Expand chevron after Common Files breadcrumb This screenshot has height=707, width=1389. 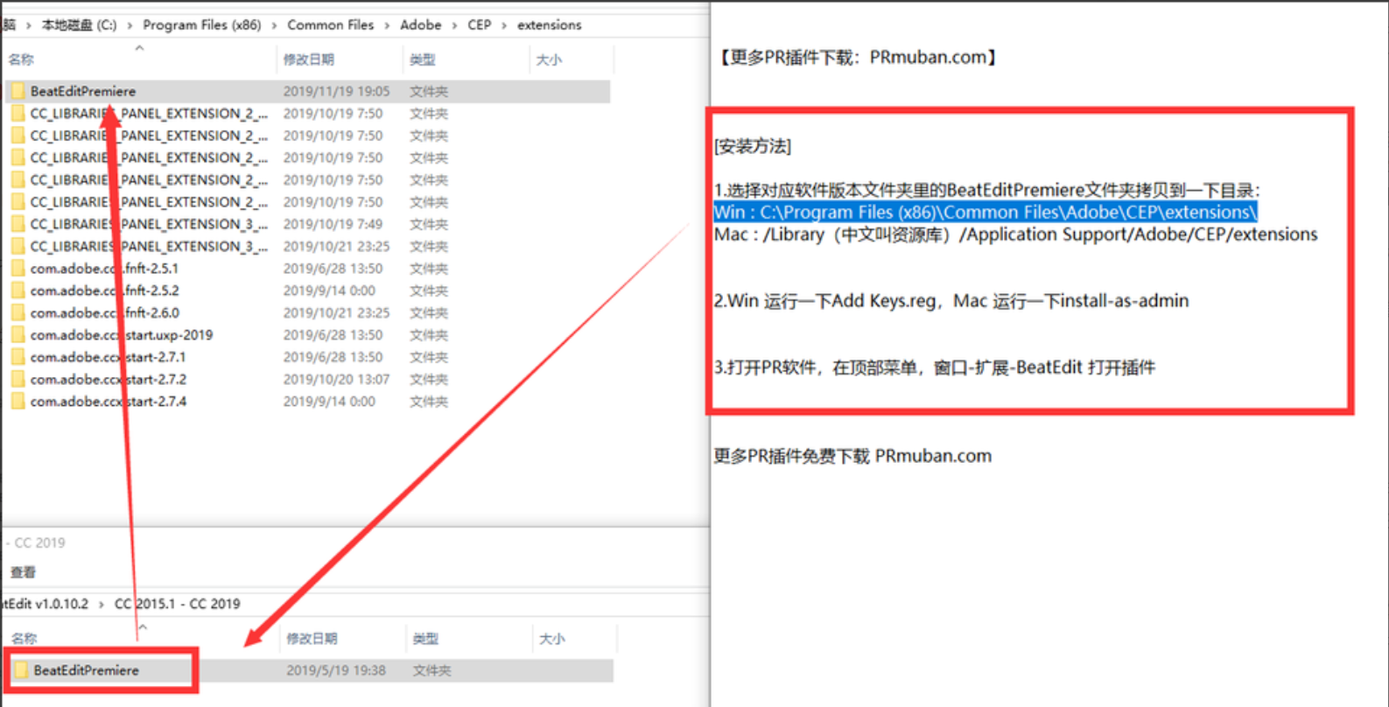click(387, 25)
